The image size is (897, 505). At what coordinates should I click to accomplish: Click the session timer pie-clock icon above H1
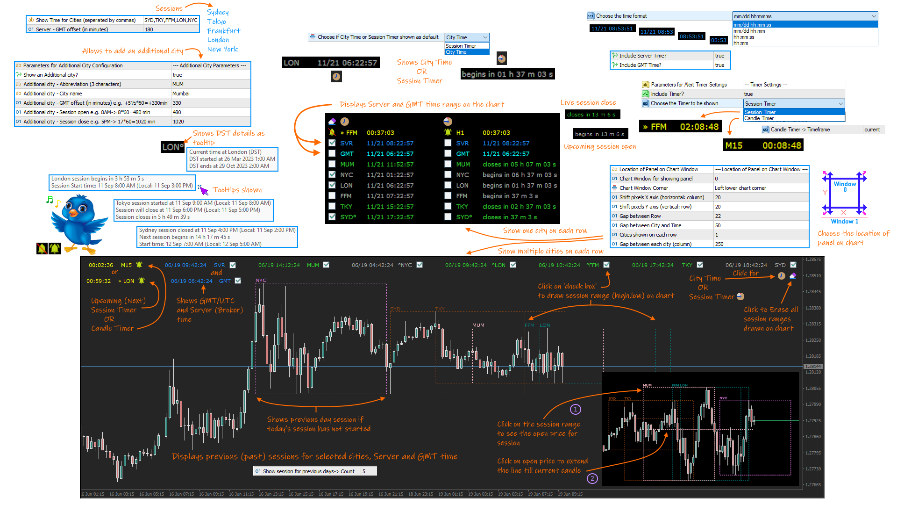coord(448,122)
